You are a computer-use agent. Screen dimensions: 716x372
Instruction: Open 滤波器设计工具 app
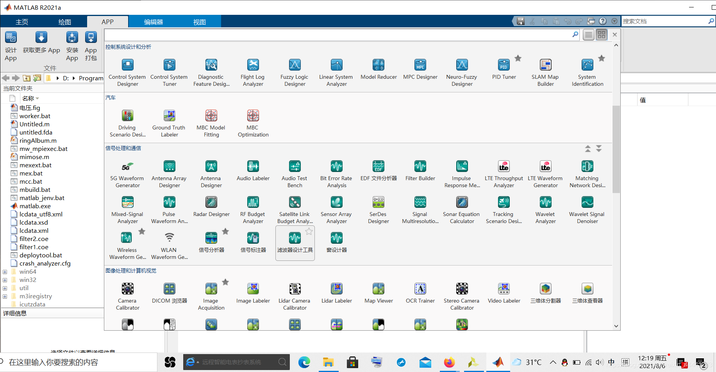[295, 243]
